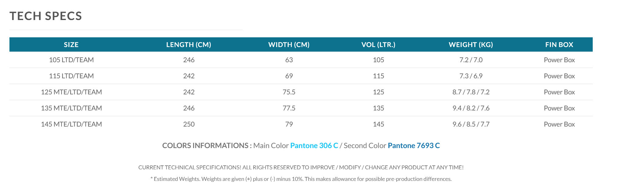Viewport: 618px width, 193px height.
Task: Click the Pantone 7693 C color link
Action: click(x=414, y=146)
